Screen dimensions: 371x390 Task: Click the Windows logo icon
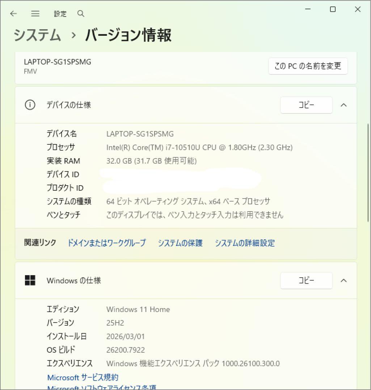click(30, 280)
